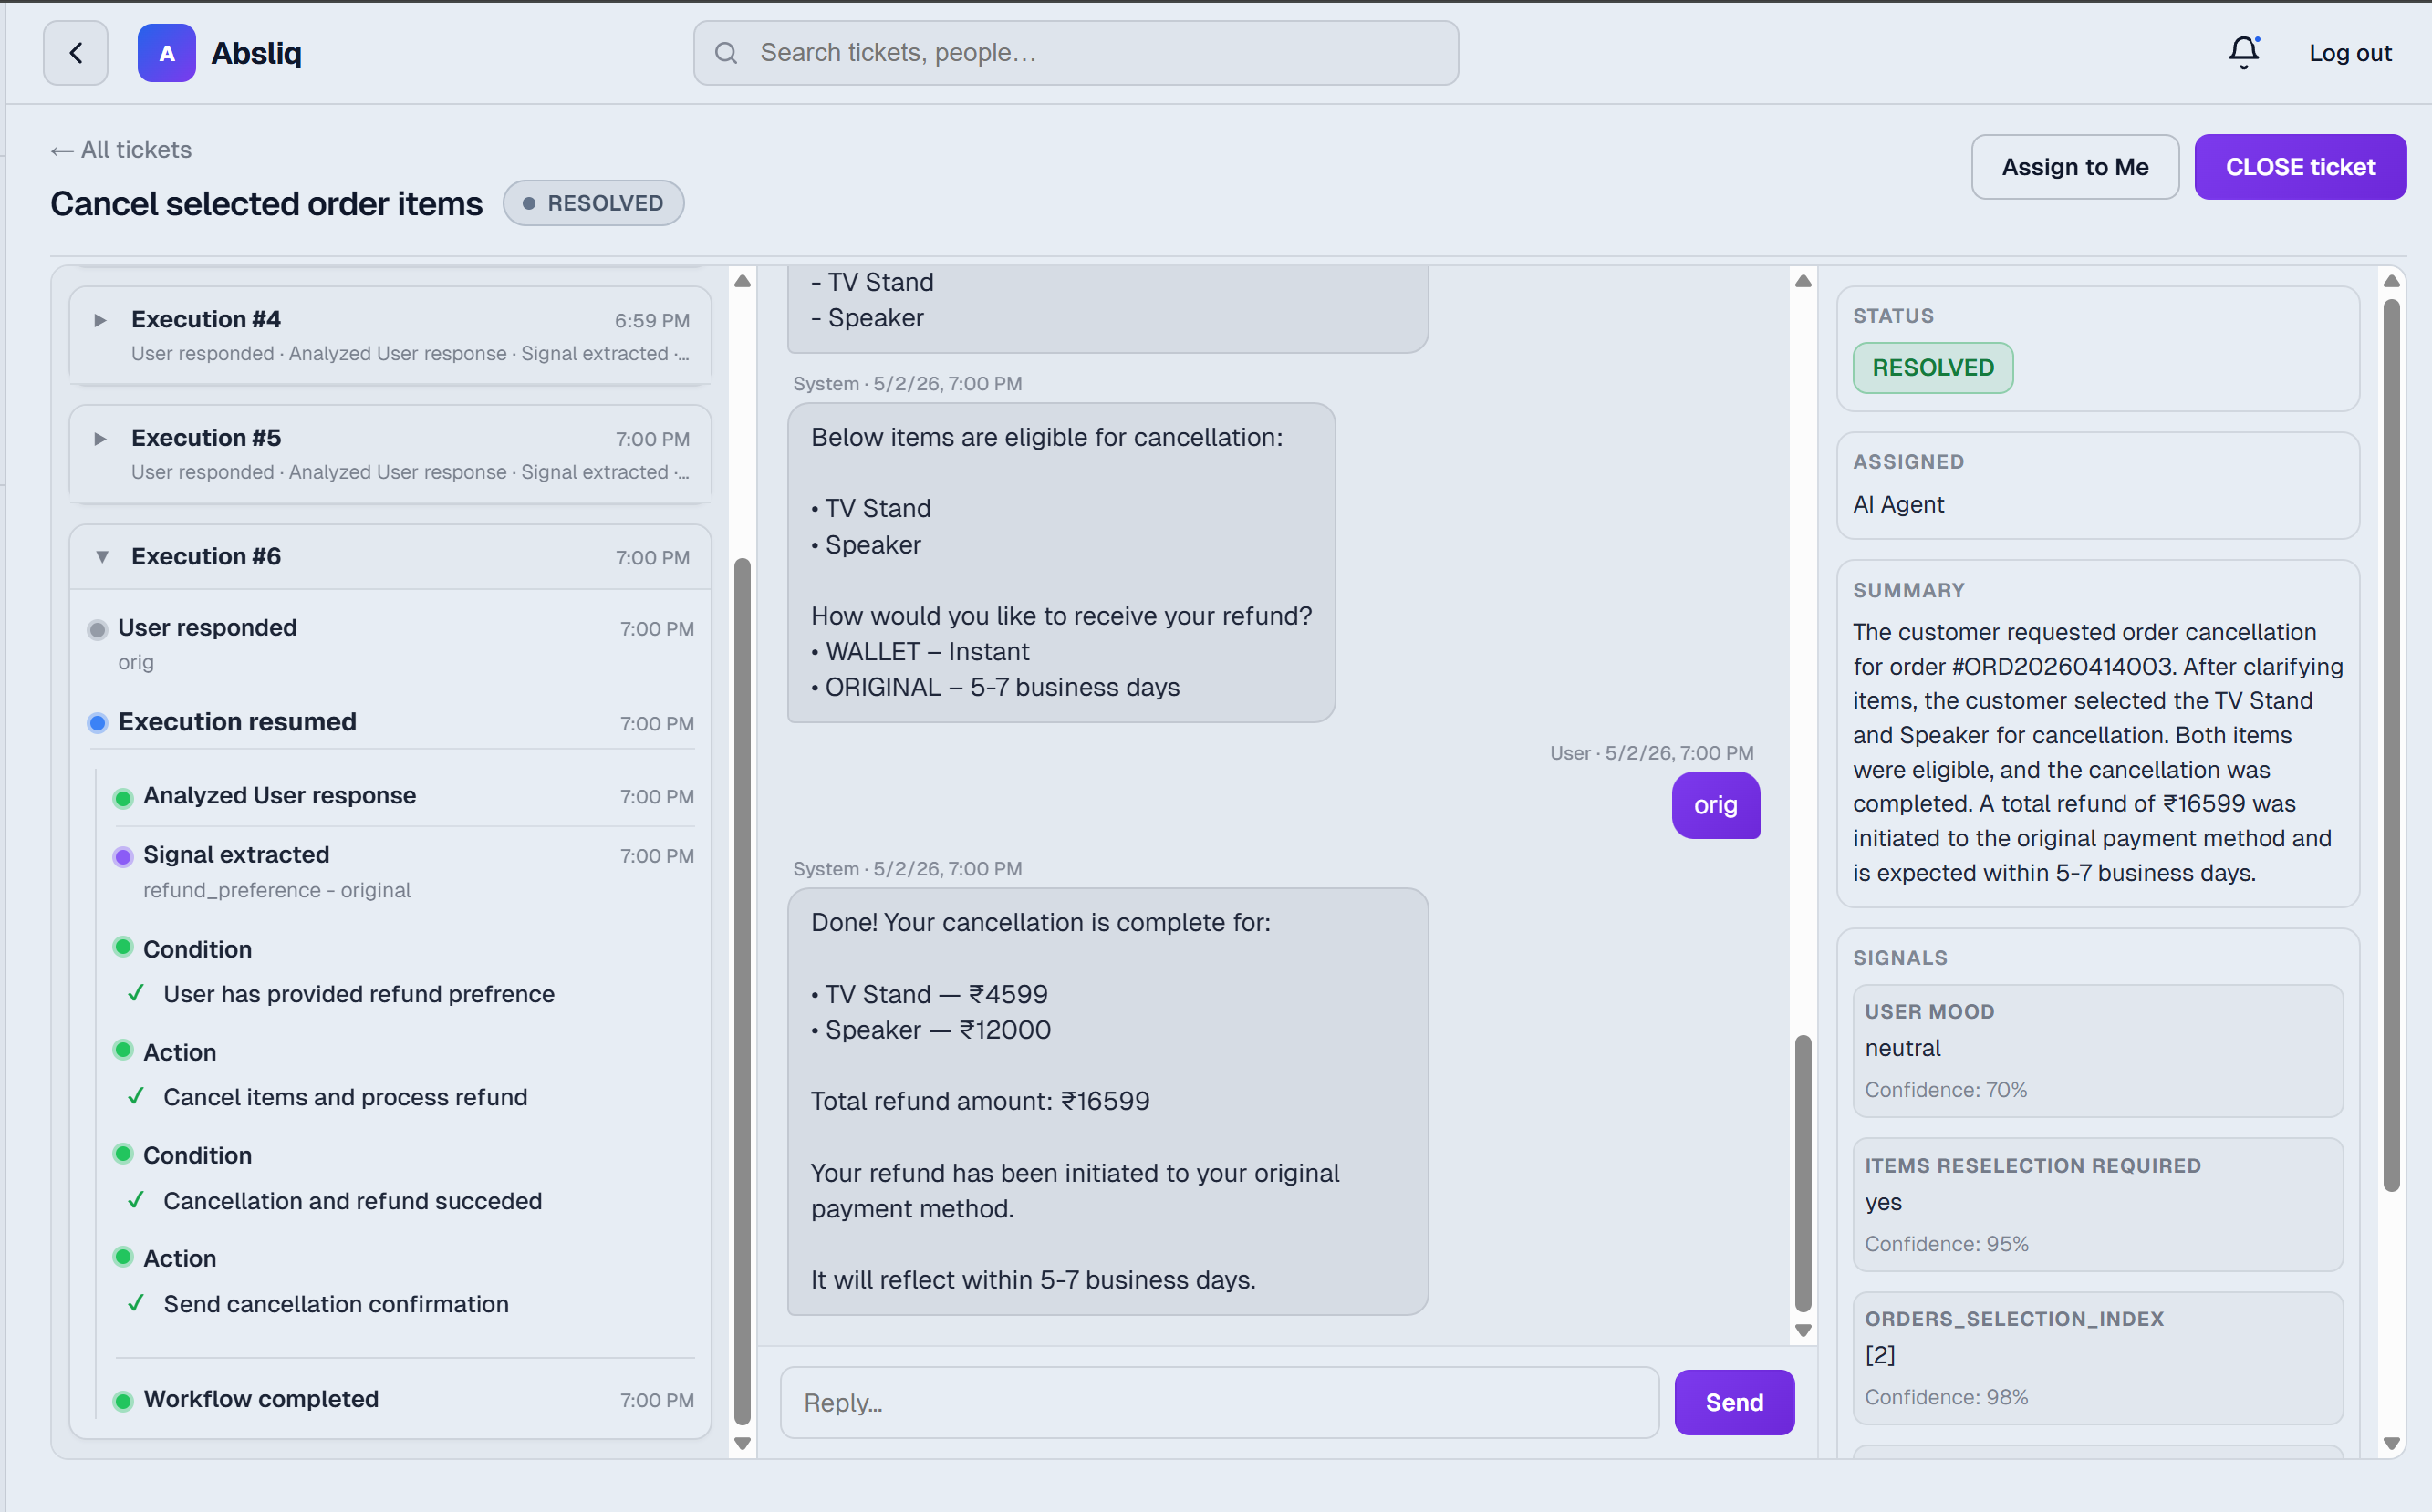Select the Execution #5 header row
The width and height of the screenshot is (2432, 1512).
pos(390,454)
